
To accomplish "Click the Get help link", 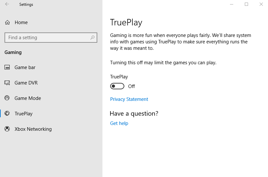I will [x=119, y=123].
